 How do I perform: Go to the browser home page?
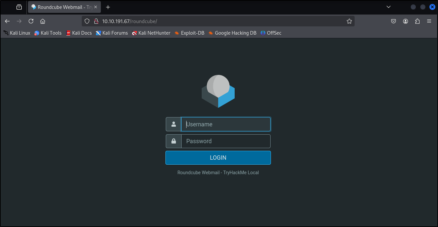[43, 21]
